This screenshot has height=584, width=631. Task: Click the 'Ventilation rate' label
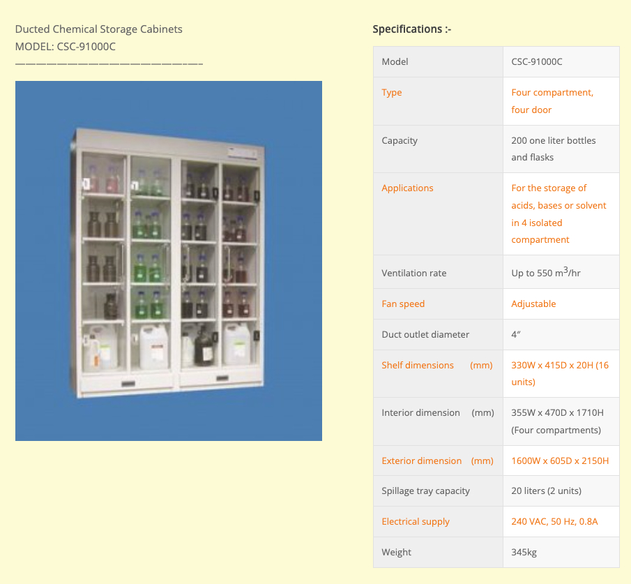(413, 273)
